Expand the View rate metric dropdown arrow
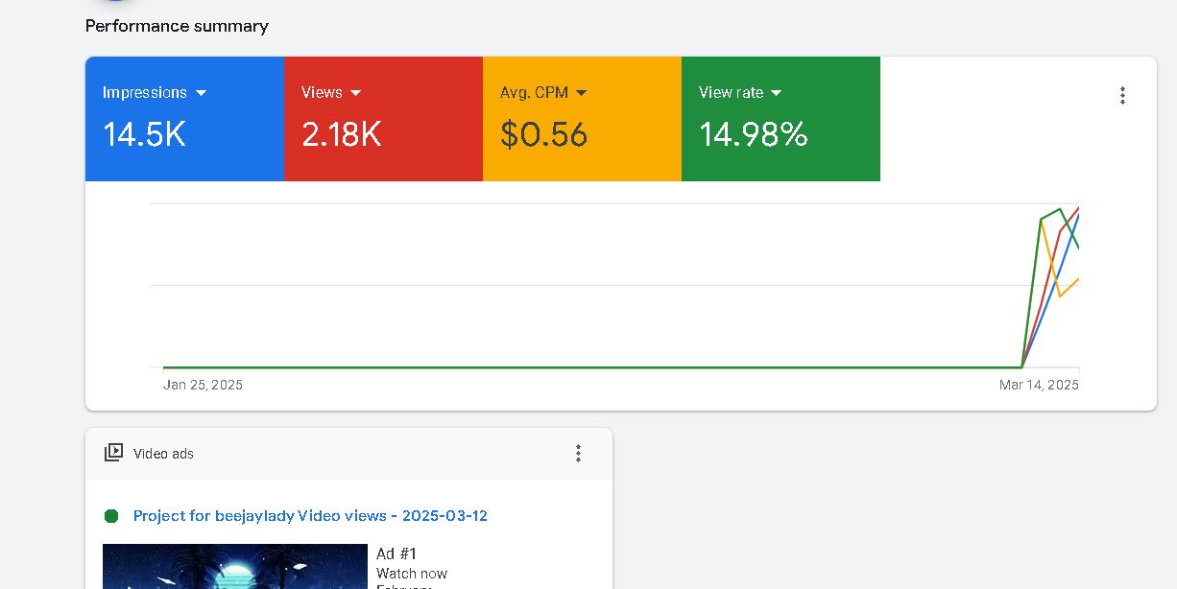 coord(776,93)
